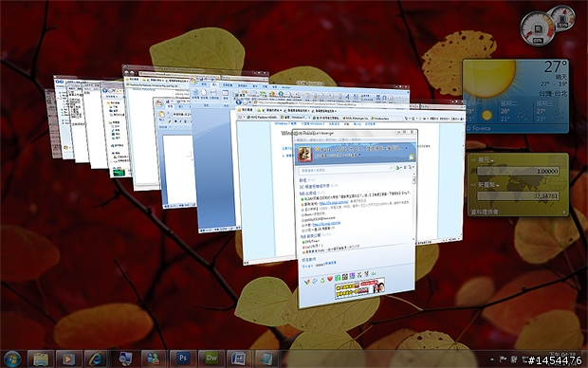Click the large CPU meter gadget dial

pyautogui.click(x=537, y=28)
